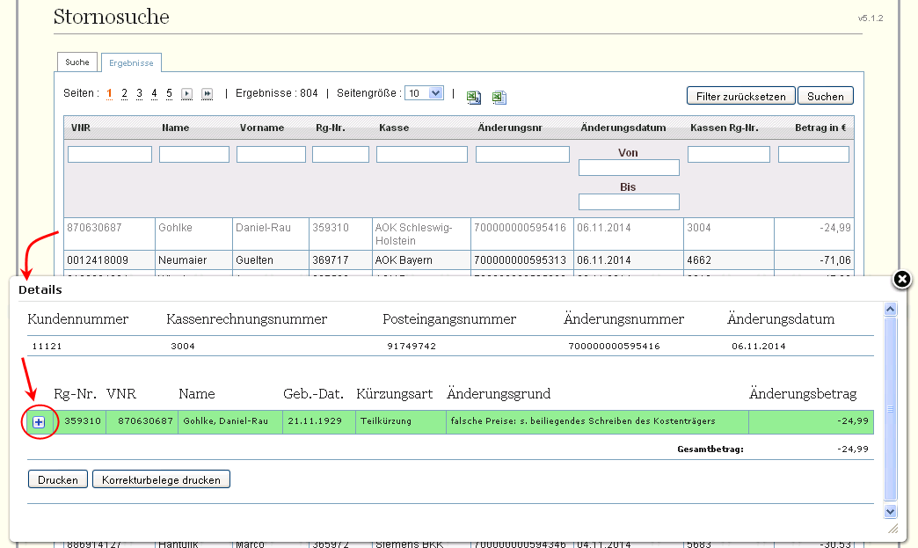Focus the VNR filter field

tap(110, 155)
